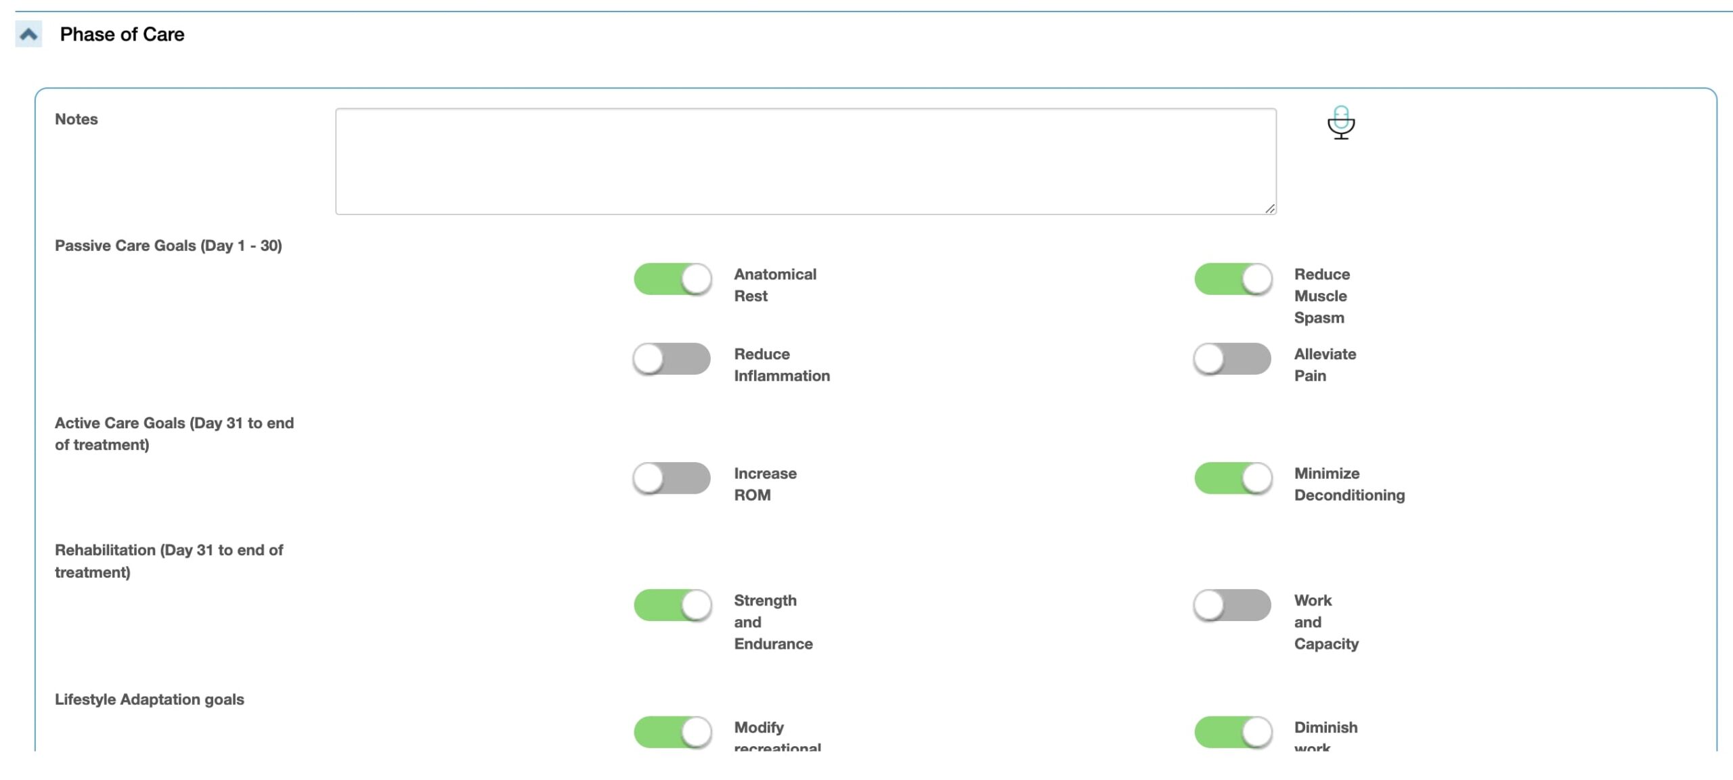Toggle off Modify recreational switch
1733x780 pixels.
coord(672,733)
